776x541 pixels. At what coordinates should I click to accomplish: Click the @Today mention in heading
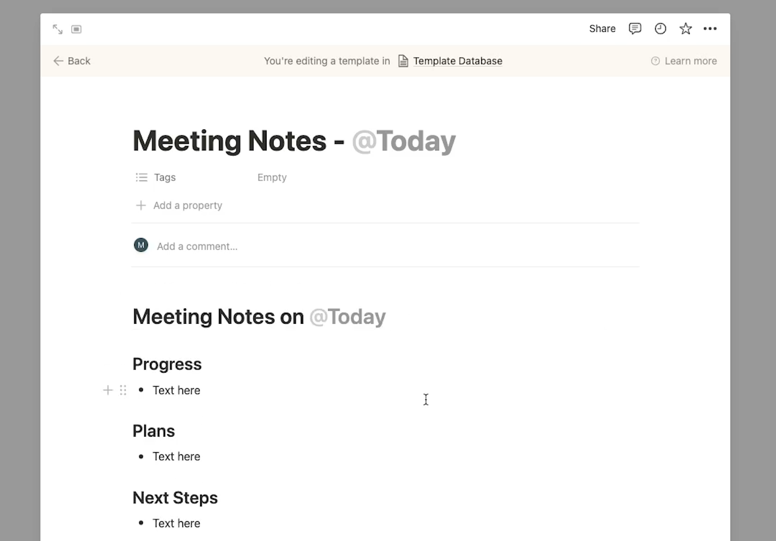point(348,317)
